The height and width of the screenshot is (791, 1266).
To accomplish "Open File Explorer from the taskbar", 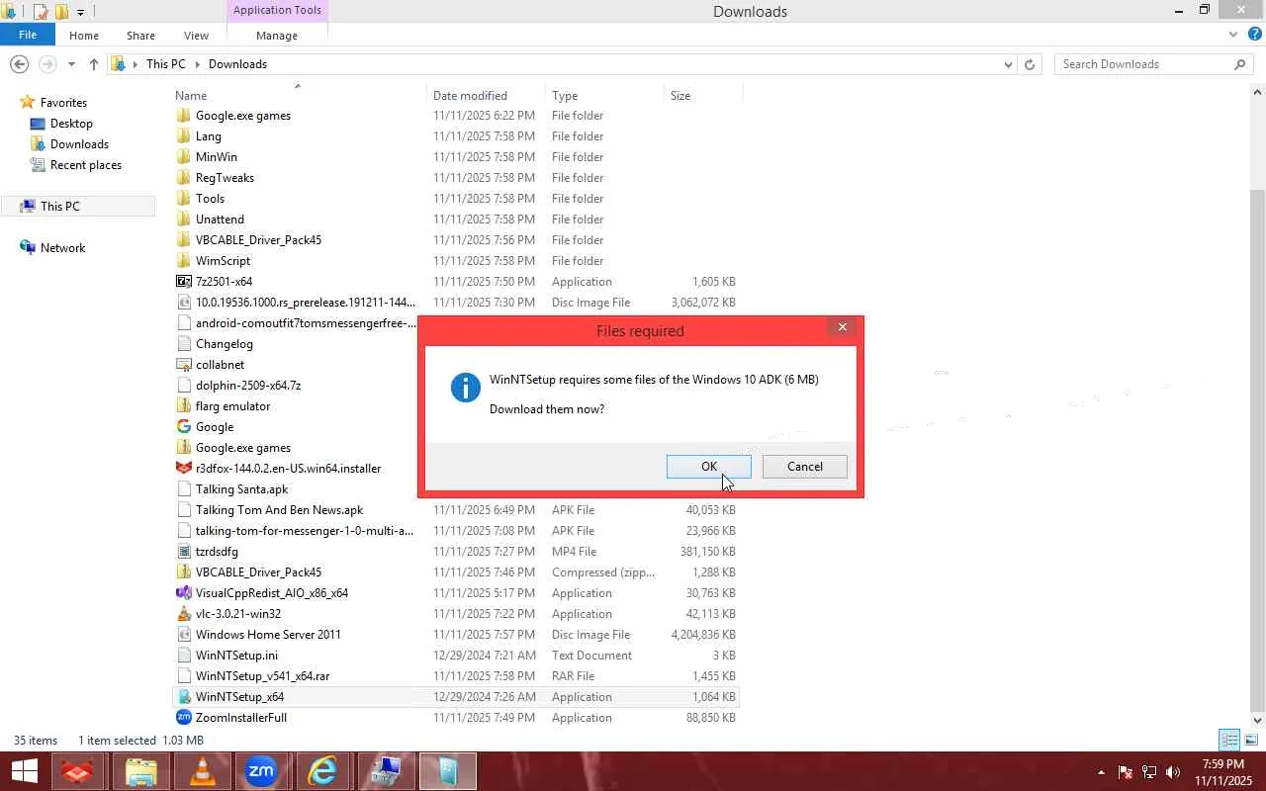I will (x=140, y=772).
